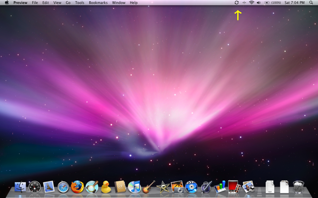The image size is (318, 198).
Task: Launch Cyberduck yellow duck icon
Action: 106,187
